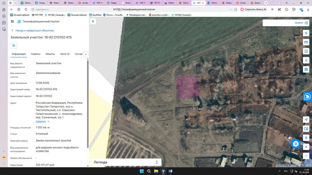Switch to the Сервисы tab
Viewport: 312px width, 175px height.
(36, 54)
